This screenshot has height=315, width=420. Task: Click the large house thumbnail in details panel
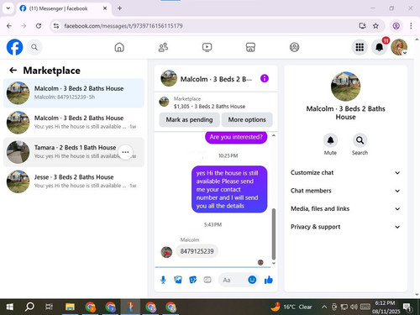click(x=345, y=87)
